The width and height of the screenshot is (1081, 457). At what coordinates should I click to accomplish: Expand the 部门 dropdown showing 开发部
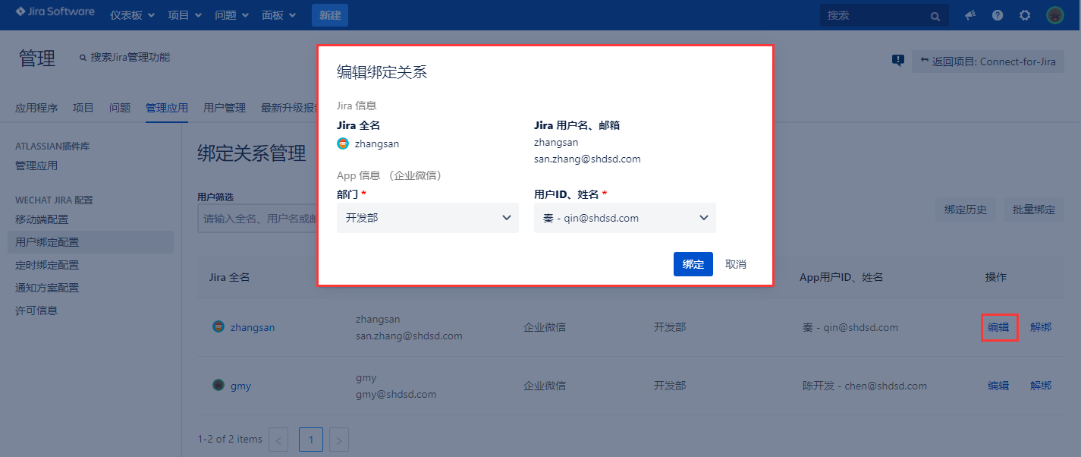click(427, 218)
